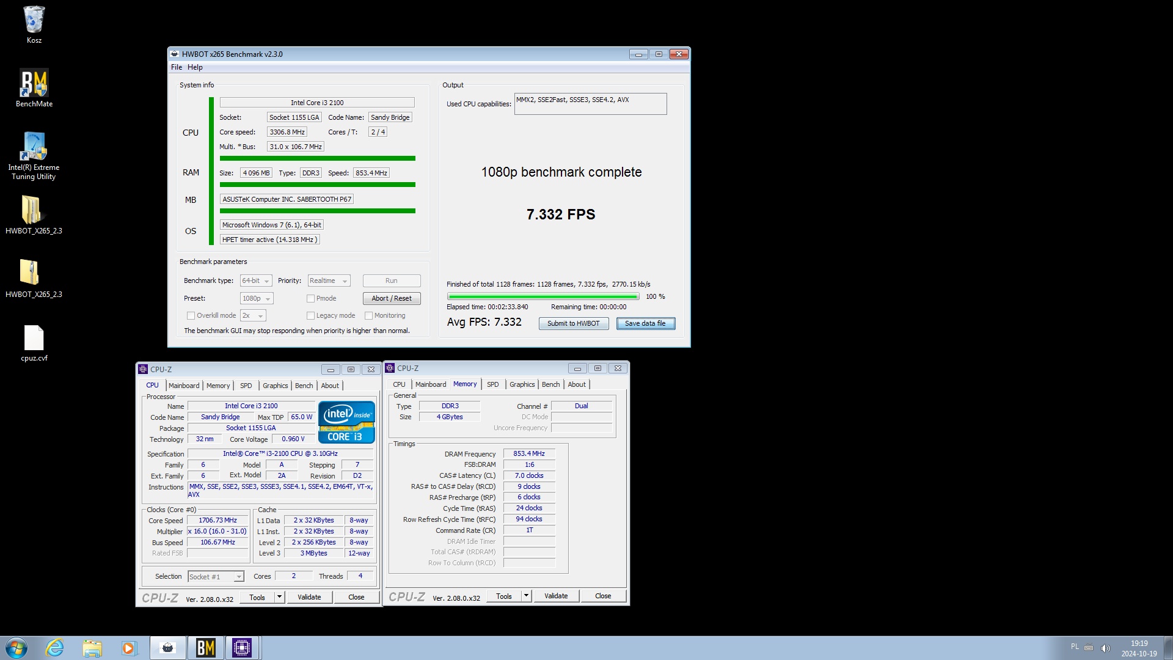Toggle the Pmode checkbox
The image size is (1173, 660).
[310, 298]
